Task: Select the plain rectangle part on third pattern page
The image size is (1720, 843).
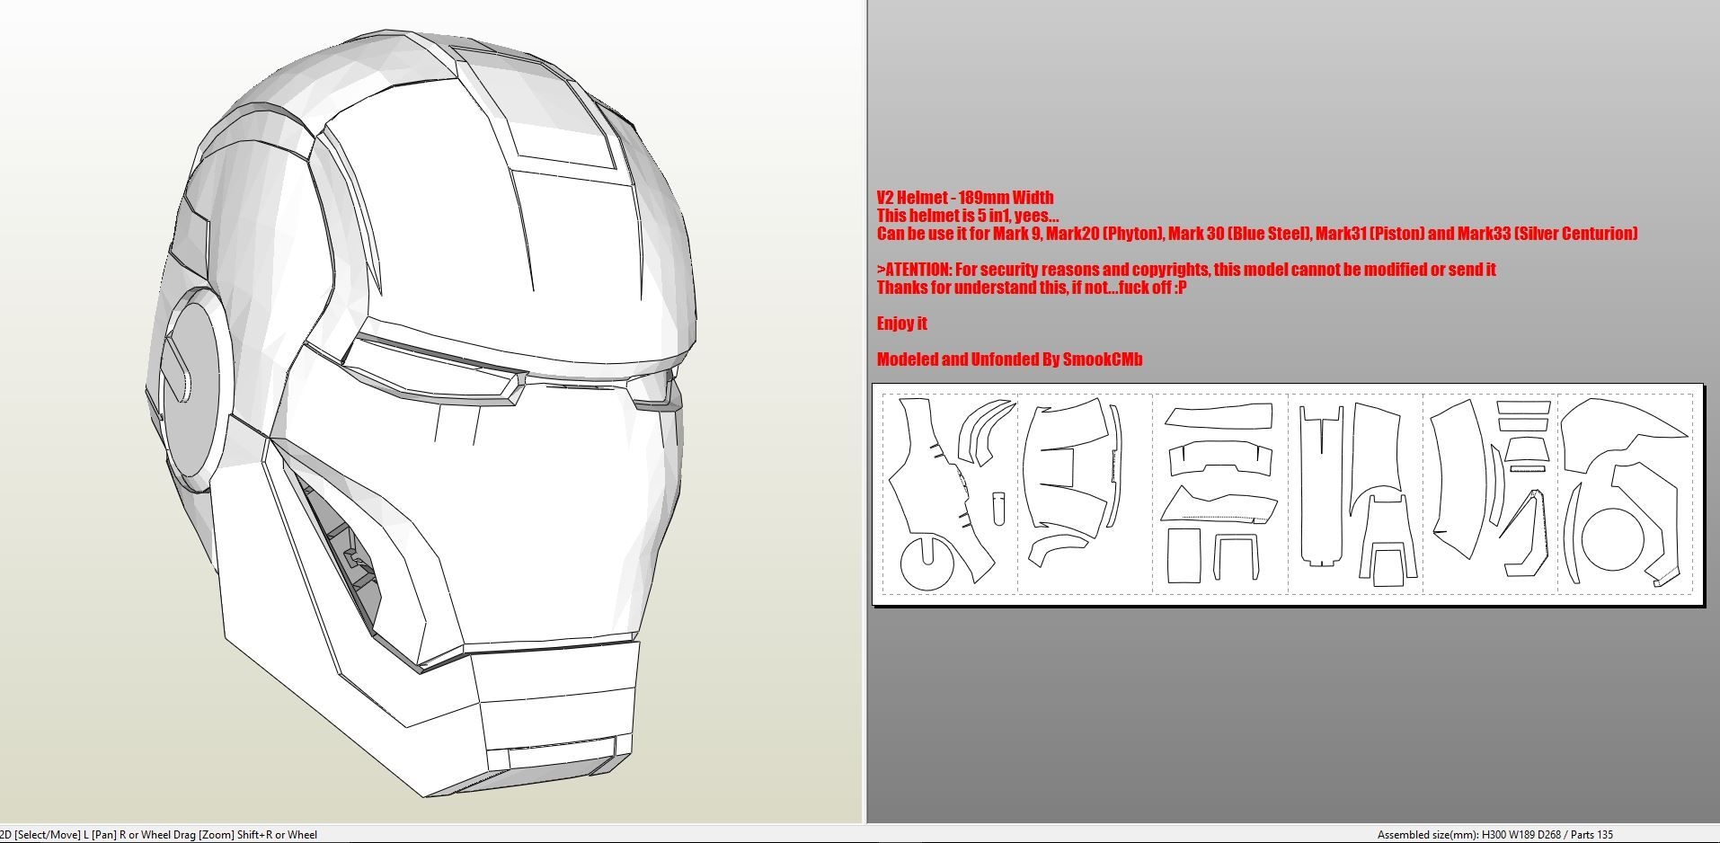Action: (1184, 555)
